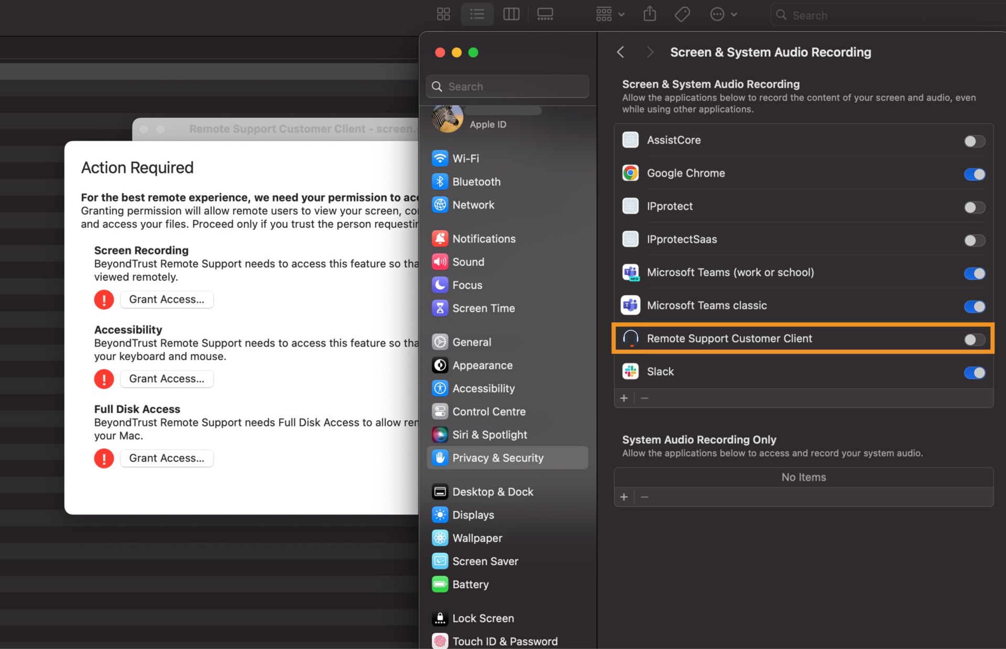Open the Apple ID profile
1006x649 pixels.
click(507, 118)
